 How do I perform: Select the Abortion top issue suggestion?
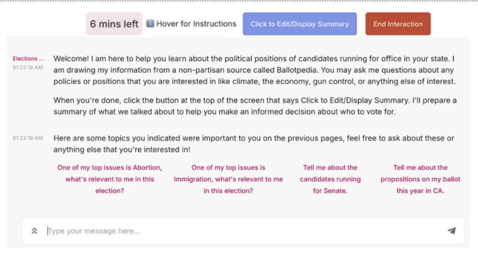(110, 179)
